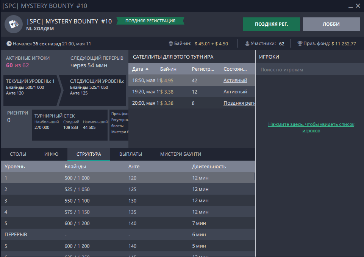Focus the Поиск по игрокам search field
Viewport: 364px width, 257px height.
tap(309, 70)
